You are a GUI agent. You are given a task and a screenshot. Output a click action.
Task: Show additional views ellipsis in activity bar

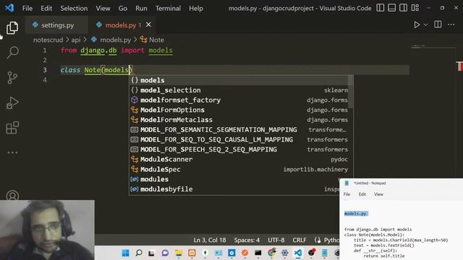coord(12,152)
